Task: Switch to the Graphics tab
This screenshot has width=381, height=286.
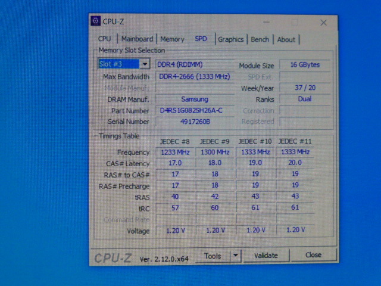Action: pyautogui.click(x=230, y=39)
